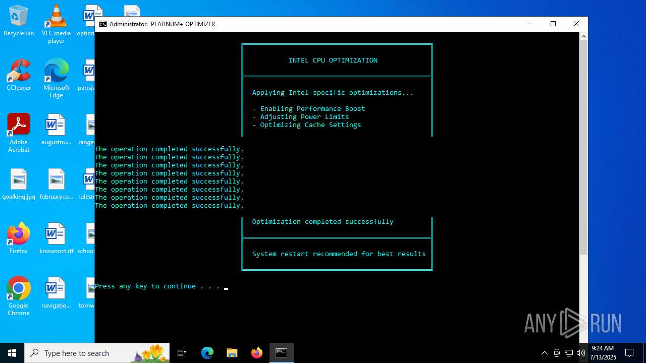Screen dimensions: 646x363
Task: Select the command prompt taskbar button
Action: pyautogui.click(x=281, y=353)
